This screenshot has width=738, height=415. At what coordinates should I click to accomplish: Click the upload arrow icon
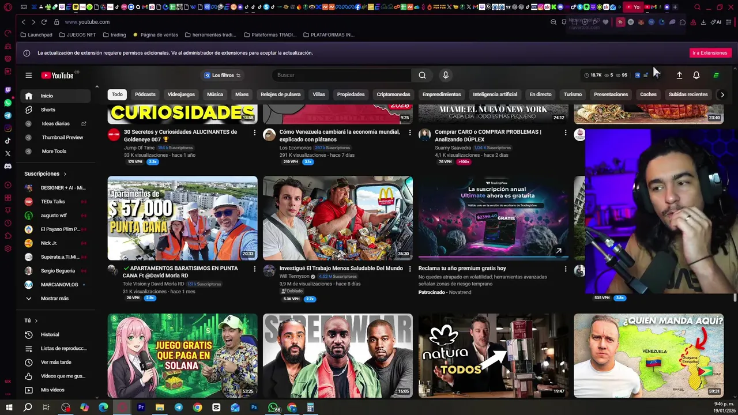pyautogui.click(x=679, y=75)
